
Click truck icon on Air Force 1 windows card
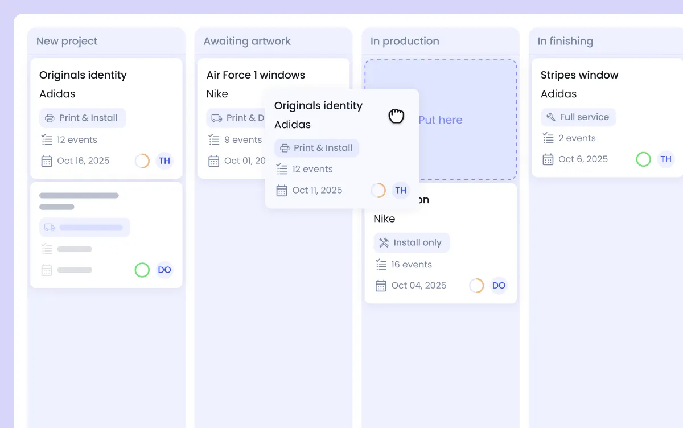[216, 118]
